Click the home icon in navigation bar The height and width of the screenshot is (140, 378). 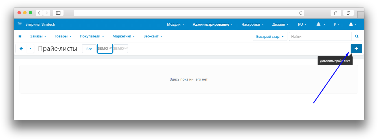coord(20,36)
